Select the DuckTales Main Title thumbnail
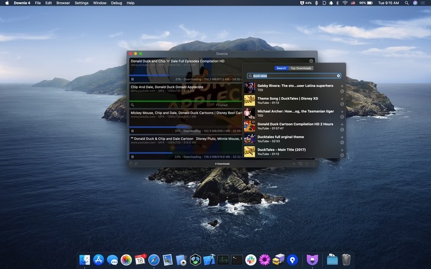This screenshot has height=269, width=431. (x=249, y=152)
